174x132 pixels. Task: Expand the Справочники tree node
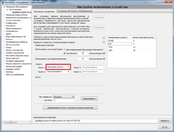(4, 23)
